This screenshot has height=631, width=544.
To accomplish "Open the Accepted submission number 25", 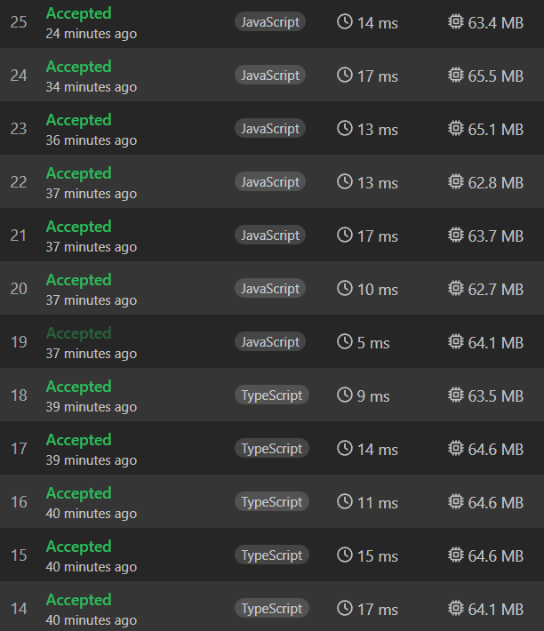I will point(78,13).
